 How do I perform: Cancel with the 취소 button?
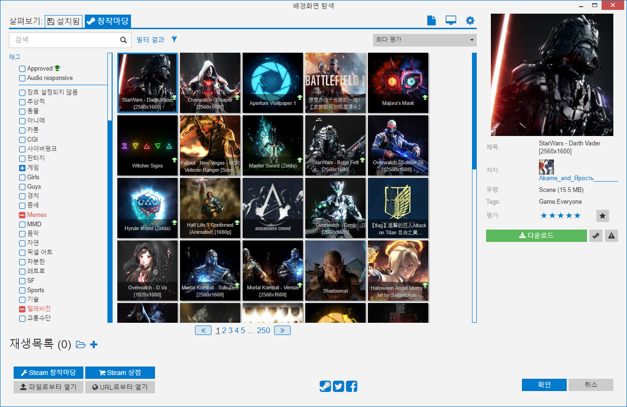pos(591,385)
